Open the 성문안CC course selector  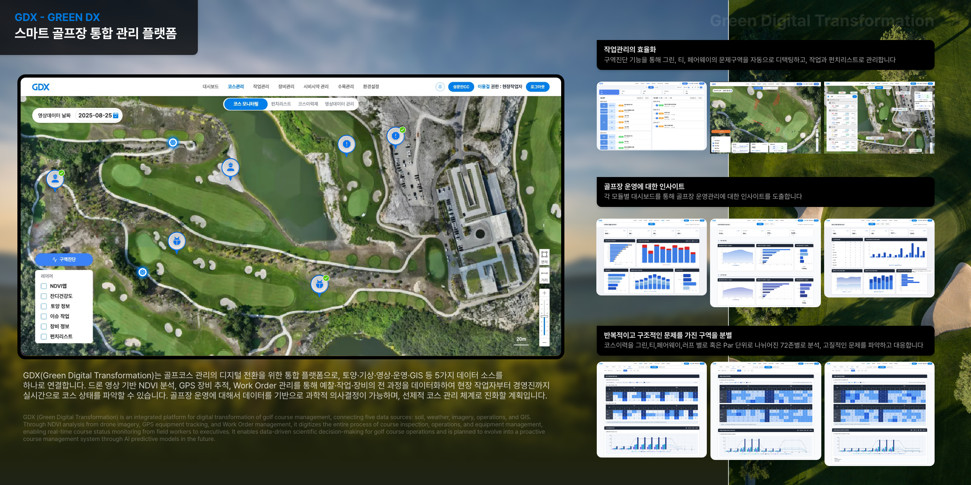461,87
